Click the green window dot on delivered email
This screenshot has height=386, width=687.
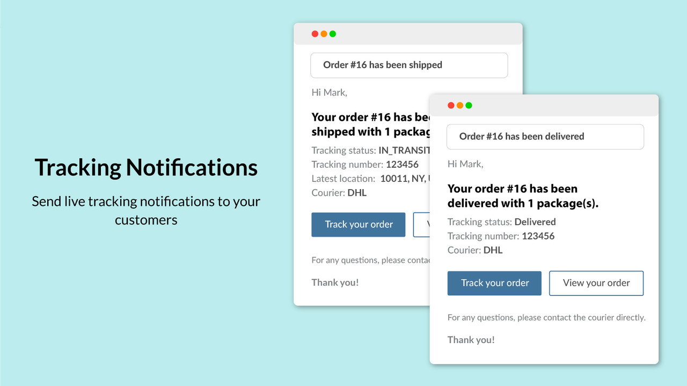coord(469,105)
